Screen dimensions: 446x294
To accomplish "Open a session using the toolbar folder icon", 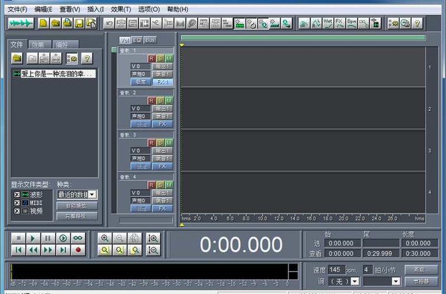I will click(x=55, y=24).
